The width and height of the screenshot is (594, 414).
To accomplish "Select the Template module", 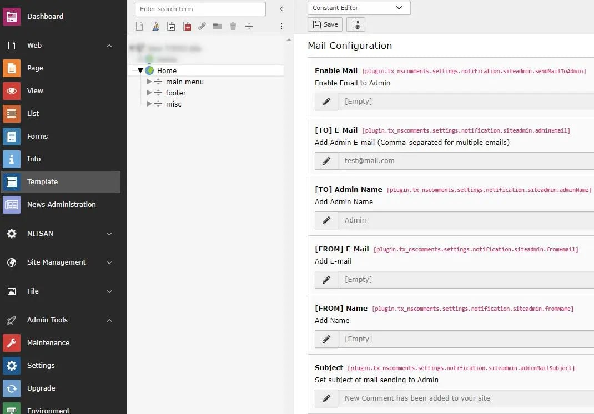I will point(61,182).
